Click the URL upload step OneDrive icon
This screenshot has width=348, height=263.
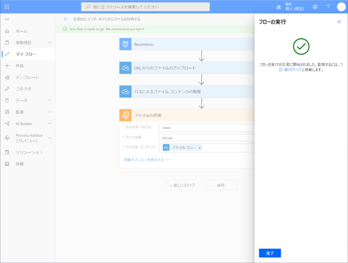tap(125, 68)
